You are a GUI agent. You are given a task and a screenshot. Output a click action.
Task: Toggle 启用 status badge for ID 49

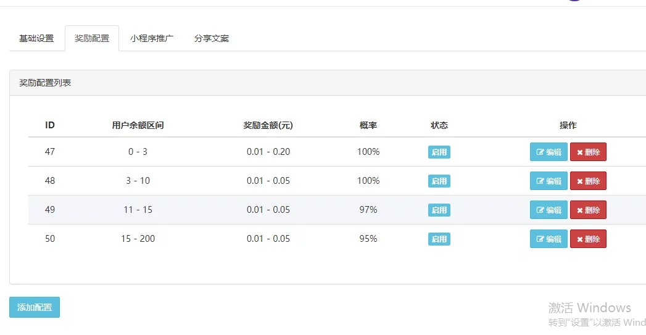(439, 210)
